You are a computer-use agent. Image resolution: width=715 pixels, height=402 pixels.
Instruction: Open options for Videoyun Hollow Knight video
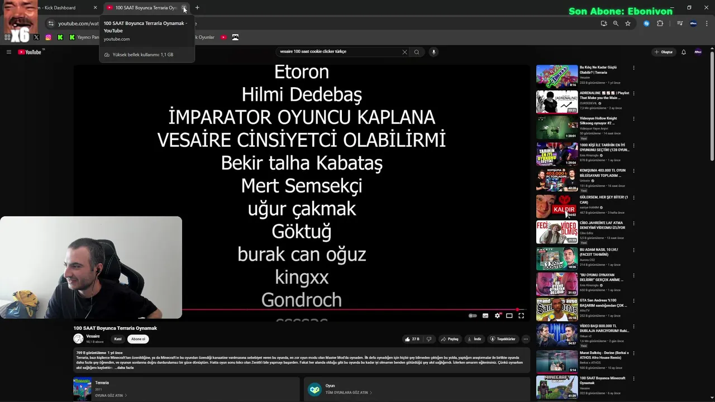pyautogui.click(x=633, y=119)
